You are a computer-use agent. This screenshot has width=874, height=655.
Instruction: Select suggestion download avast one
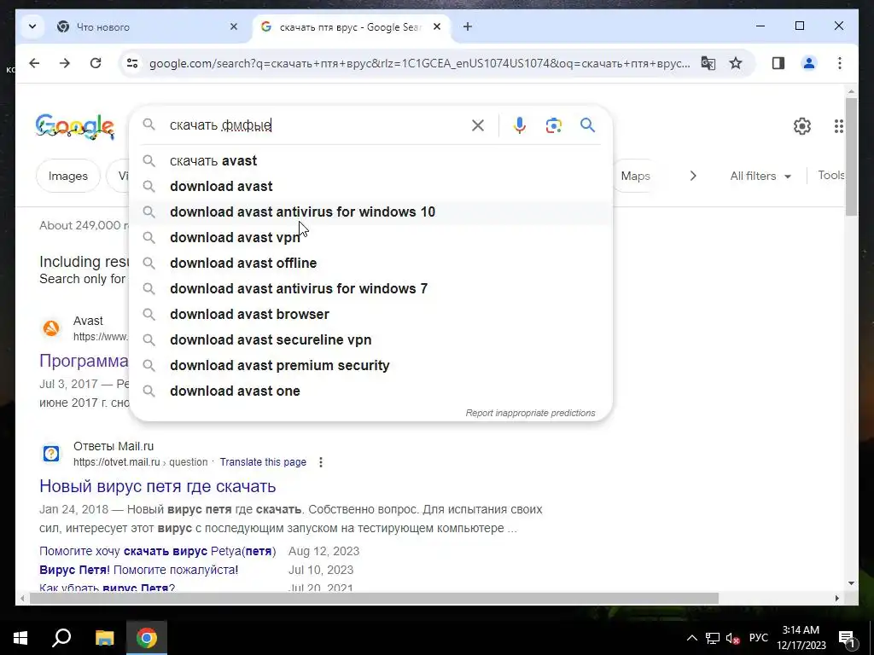point(370,391)
